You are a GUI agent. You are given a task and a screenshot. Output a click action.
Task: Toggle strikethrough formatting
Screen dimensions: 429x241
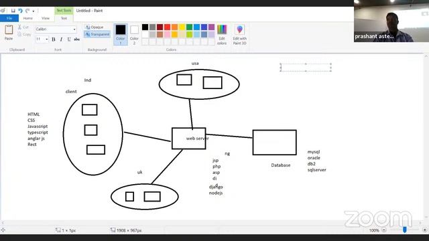(x=77, y=39)
